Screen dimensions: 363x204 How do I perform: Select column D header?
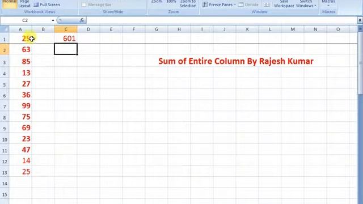88,29
